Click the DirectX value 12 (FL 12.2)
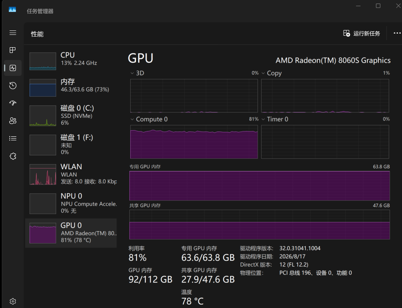This screenshot has width=402, height=308. [x=294, y=265]
